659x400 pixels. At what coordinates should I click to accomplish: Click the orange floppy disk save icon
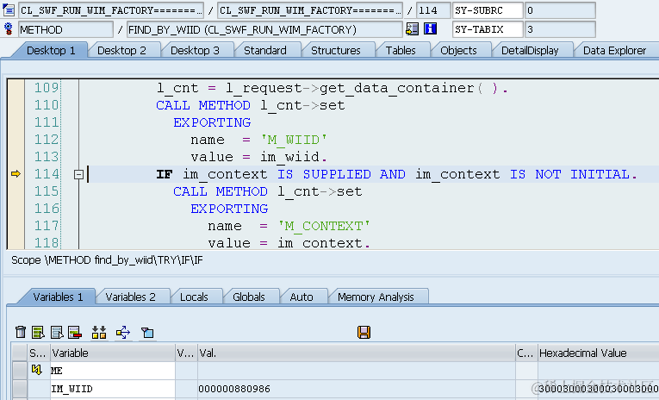(364, 332)
